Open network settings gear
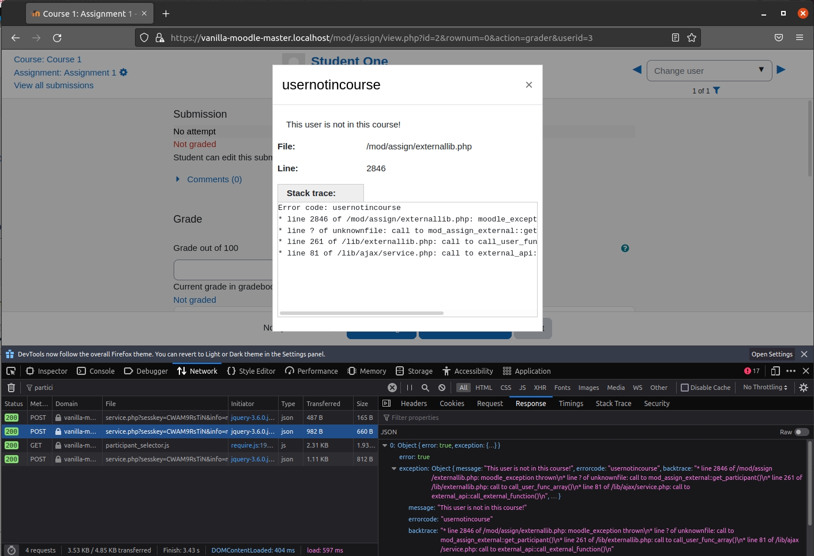This screenshot has height=556, width=814. click(804, 388)
